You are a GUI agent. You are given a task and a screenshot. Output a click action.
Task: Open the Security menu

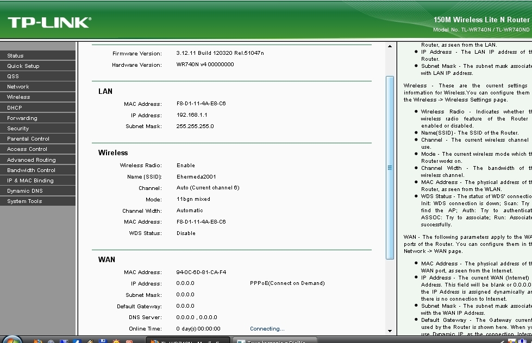click(x=37, y=129)
